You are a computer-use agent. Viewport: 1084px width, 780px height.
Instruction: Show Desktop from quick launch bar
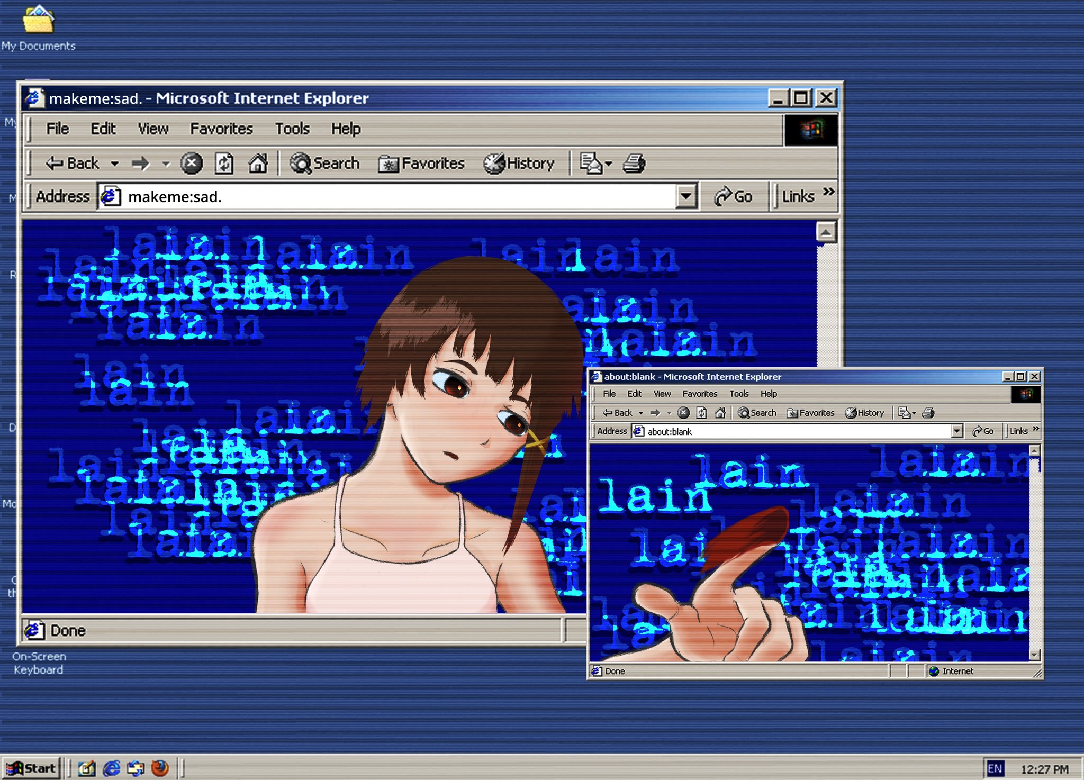(86, 768)
